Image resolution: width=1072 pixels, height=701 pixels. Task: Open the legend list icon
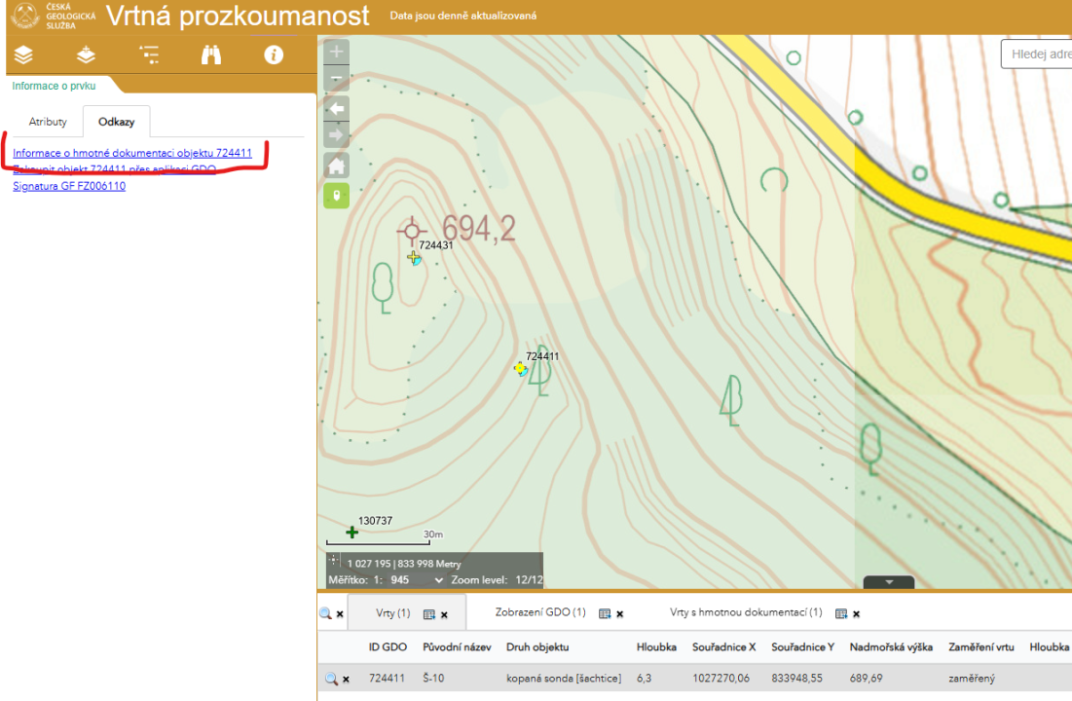coord(149,55)
